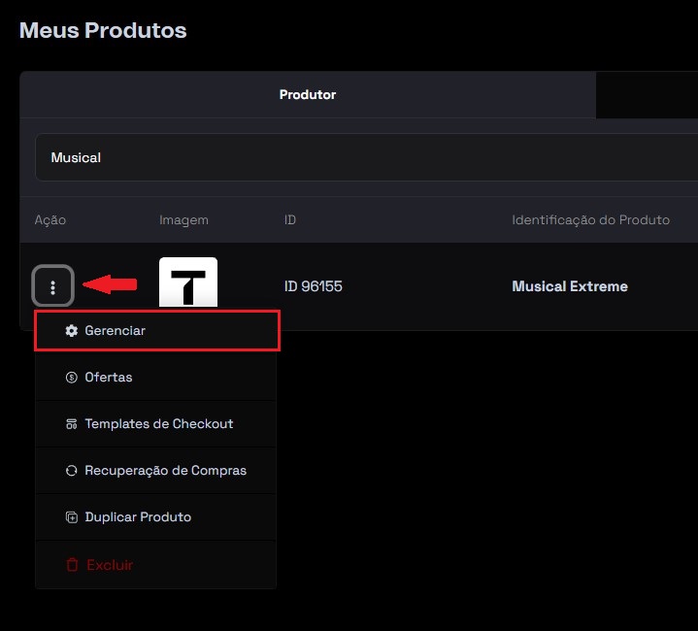The width and height of the screenshot is (698, 631).
Task: Click the Templates de Checkout layout icon
Action: coord(71,424)
